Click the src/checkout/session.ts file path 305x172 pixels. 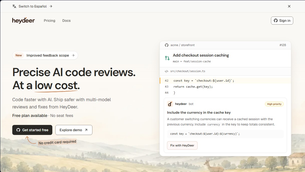click(x=188, y=71)
